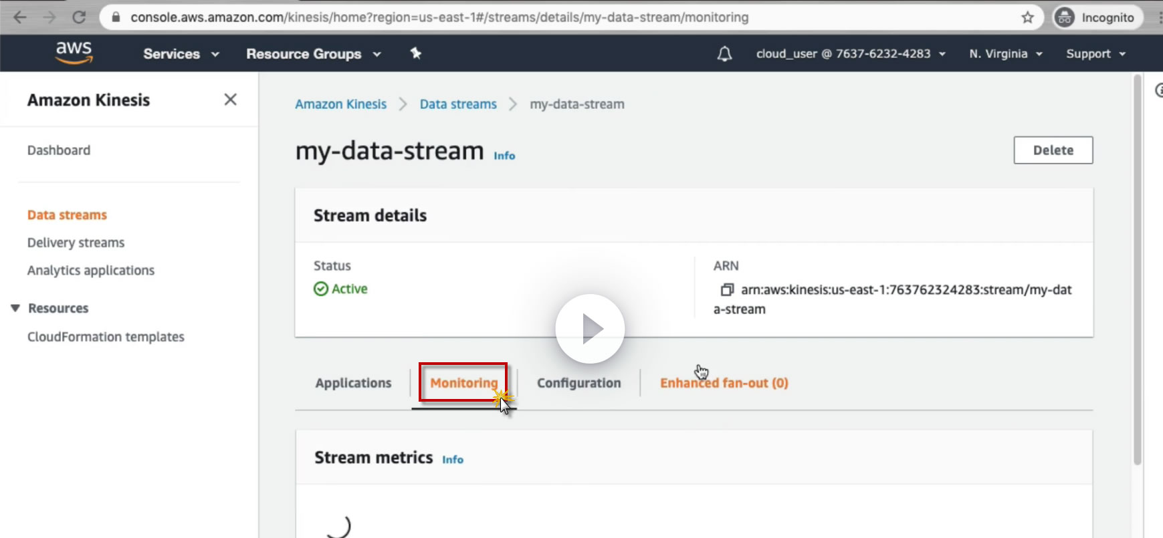Screen dimensions: 1163x538
Task: Bookmark this page with the star icon
Action: point(1027,17)
